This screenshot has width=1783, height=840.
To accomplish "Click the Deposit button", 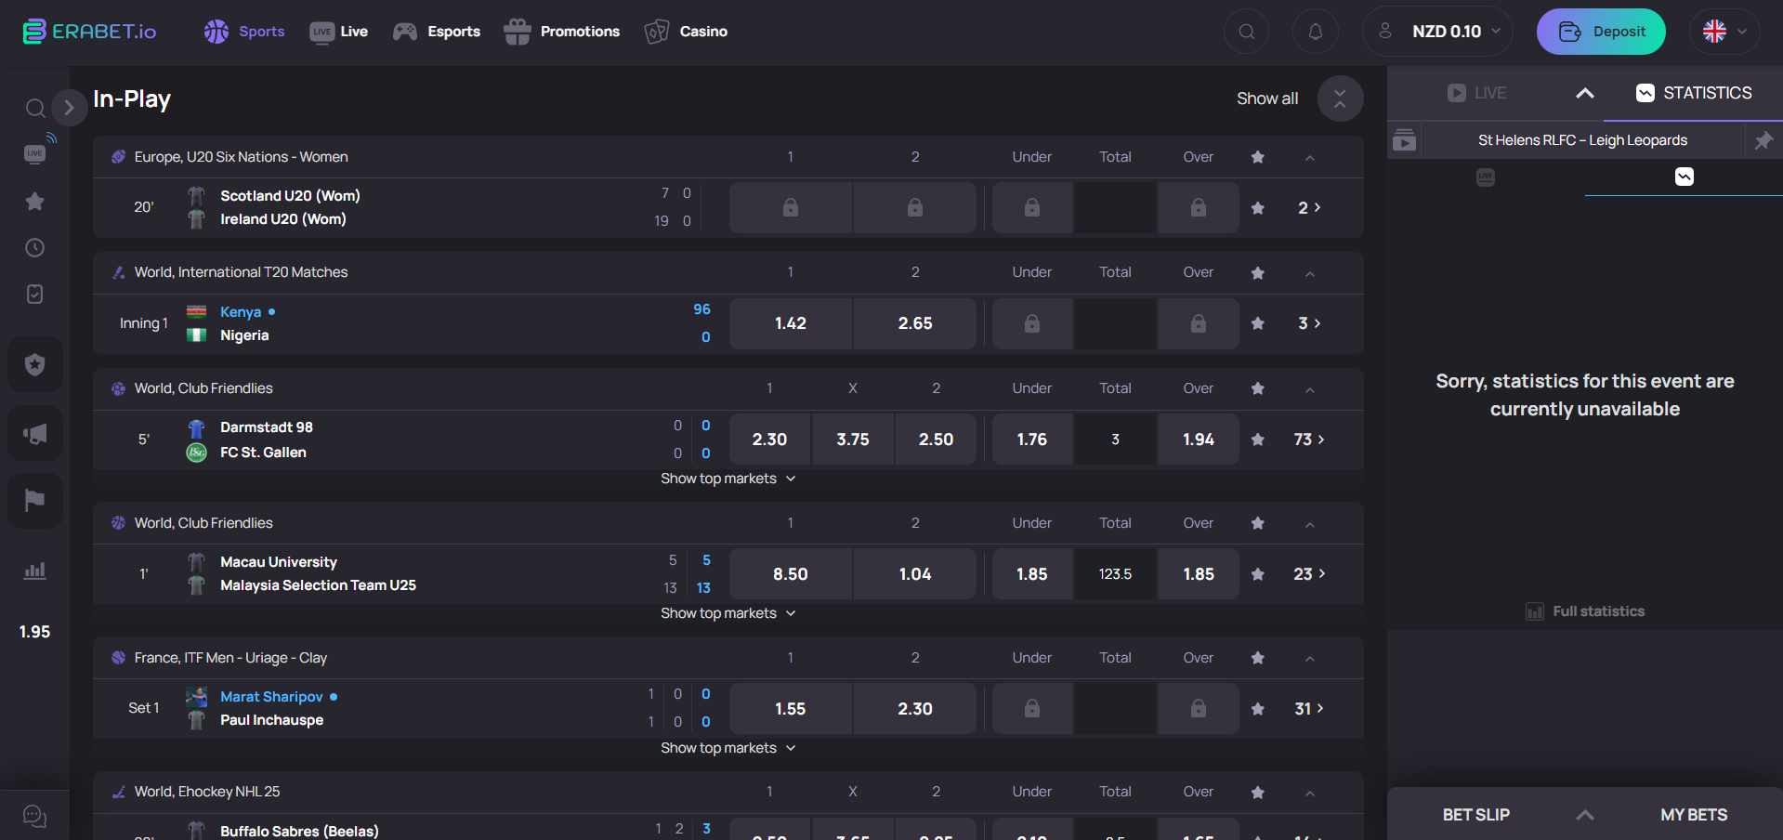I will coord(1601,32).
